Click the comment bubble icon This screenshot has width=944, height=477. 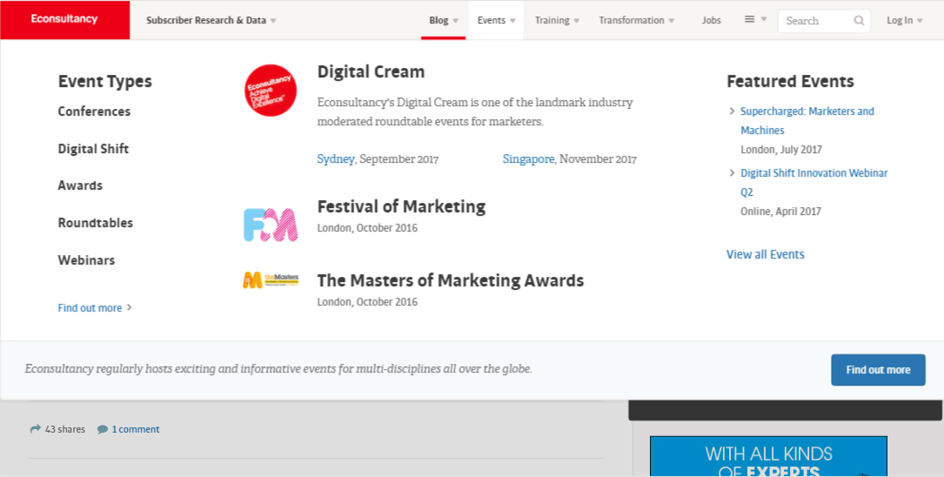click(103, 429)
